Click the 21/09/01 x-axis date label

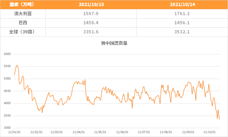[x=188, y=132]
